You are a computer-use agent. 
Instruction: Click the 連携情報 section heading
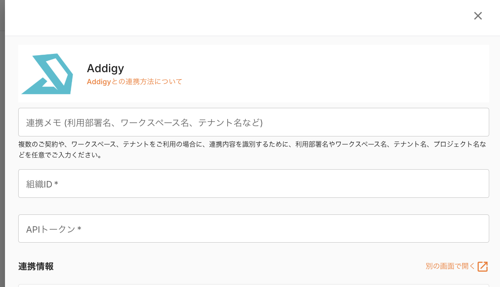(x=36, y=267)
